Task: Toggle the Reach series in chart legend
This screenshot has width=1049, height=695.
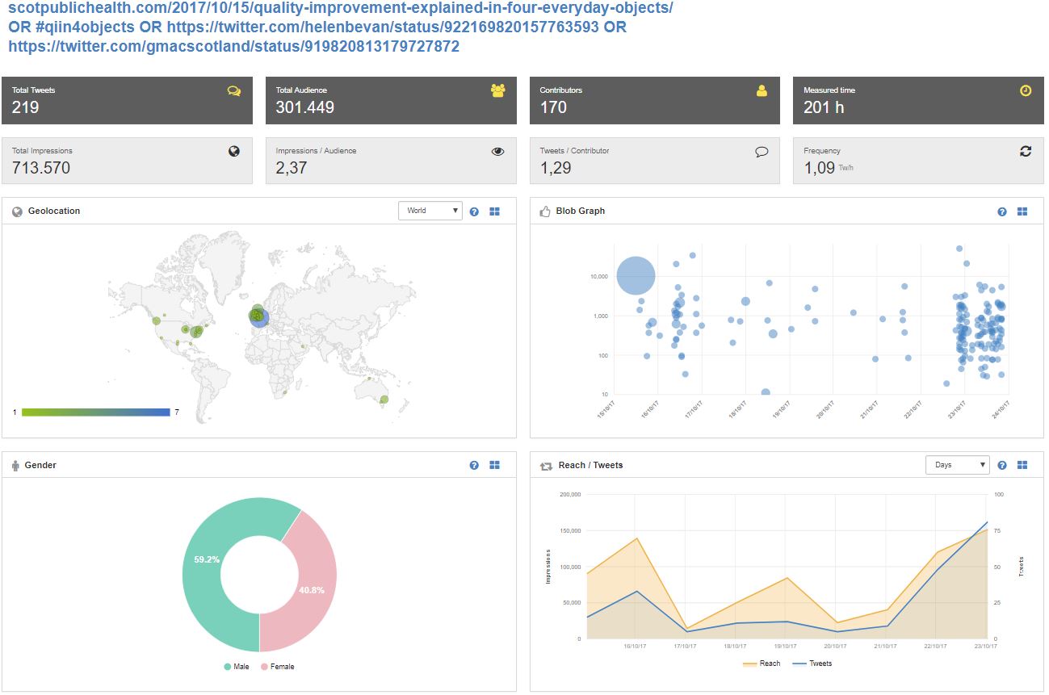Action: coord(762,664)
